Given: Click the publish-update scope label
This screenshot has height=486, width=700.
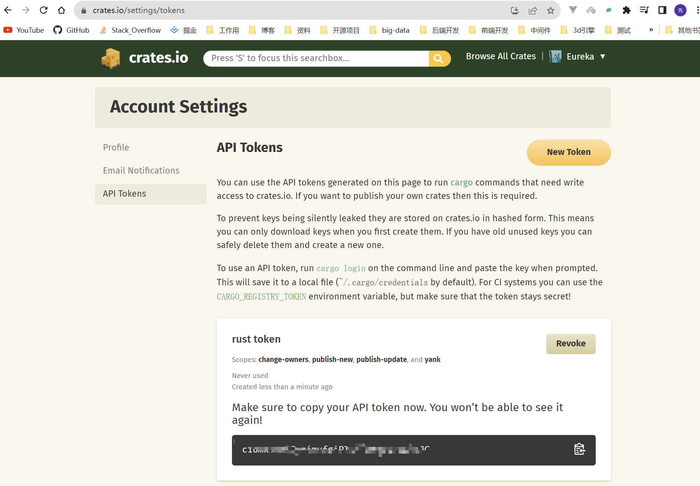Looking at the screenshot, I should (x=381, y=359).
